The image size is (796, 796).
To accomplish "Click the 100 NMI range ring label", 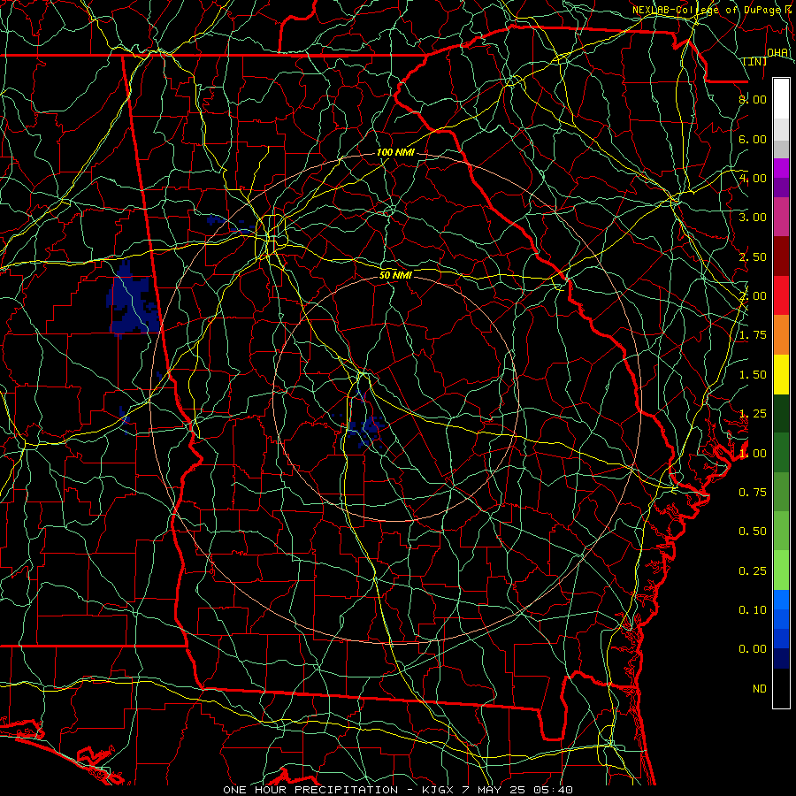I will click(395, 152).
